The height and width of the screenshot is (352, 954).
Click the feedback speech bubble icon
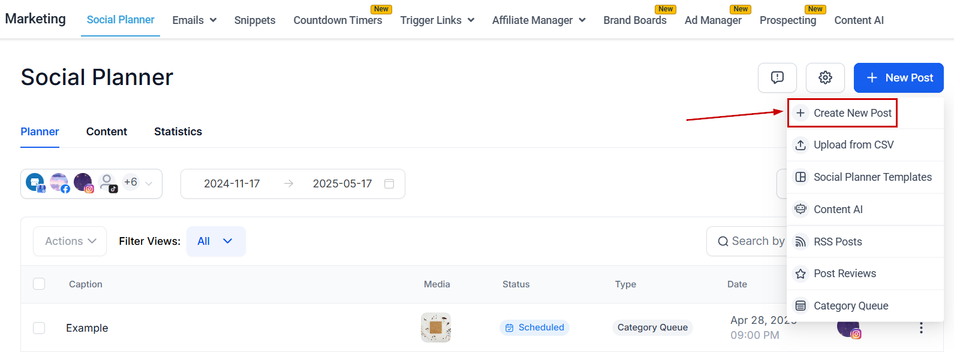pos(777,78)
